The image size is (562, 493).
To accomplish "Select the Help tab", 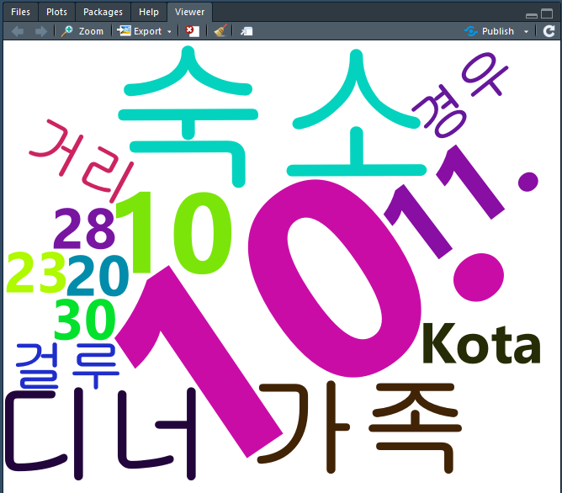I will coord(149,12).
